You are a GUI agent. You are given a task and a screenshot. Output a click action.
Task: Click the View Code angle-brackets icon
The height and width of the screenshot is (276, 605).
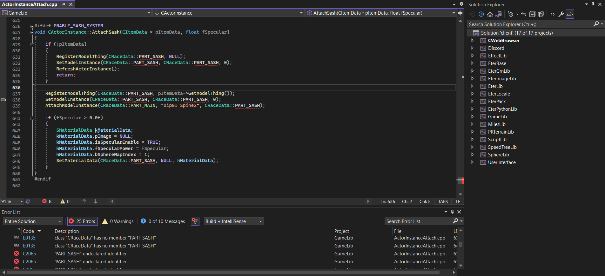(553, 14)
